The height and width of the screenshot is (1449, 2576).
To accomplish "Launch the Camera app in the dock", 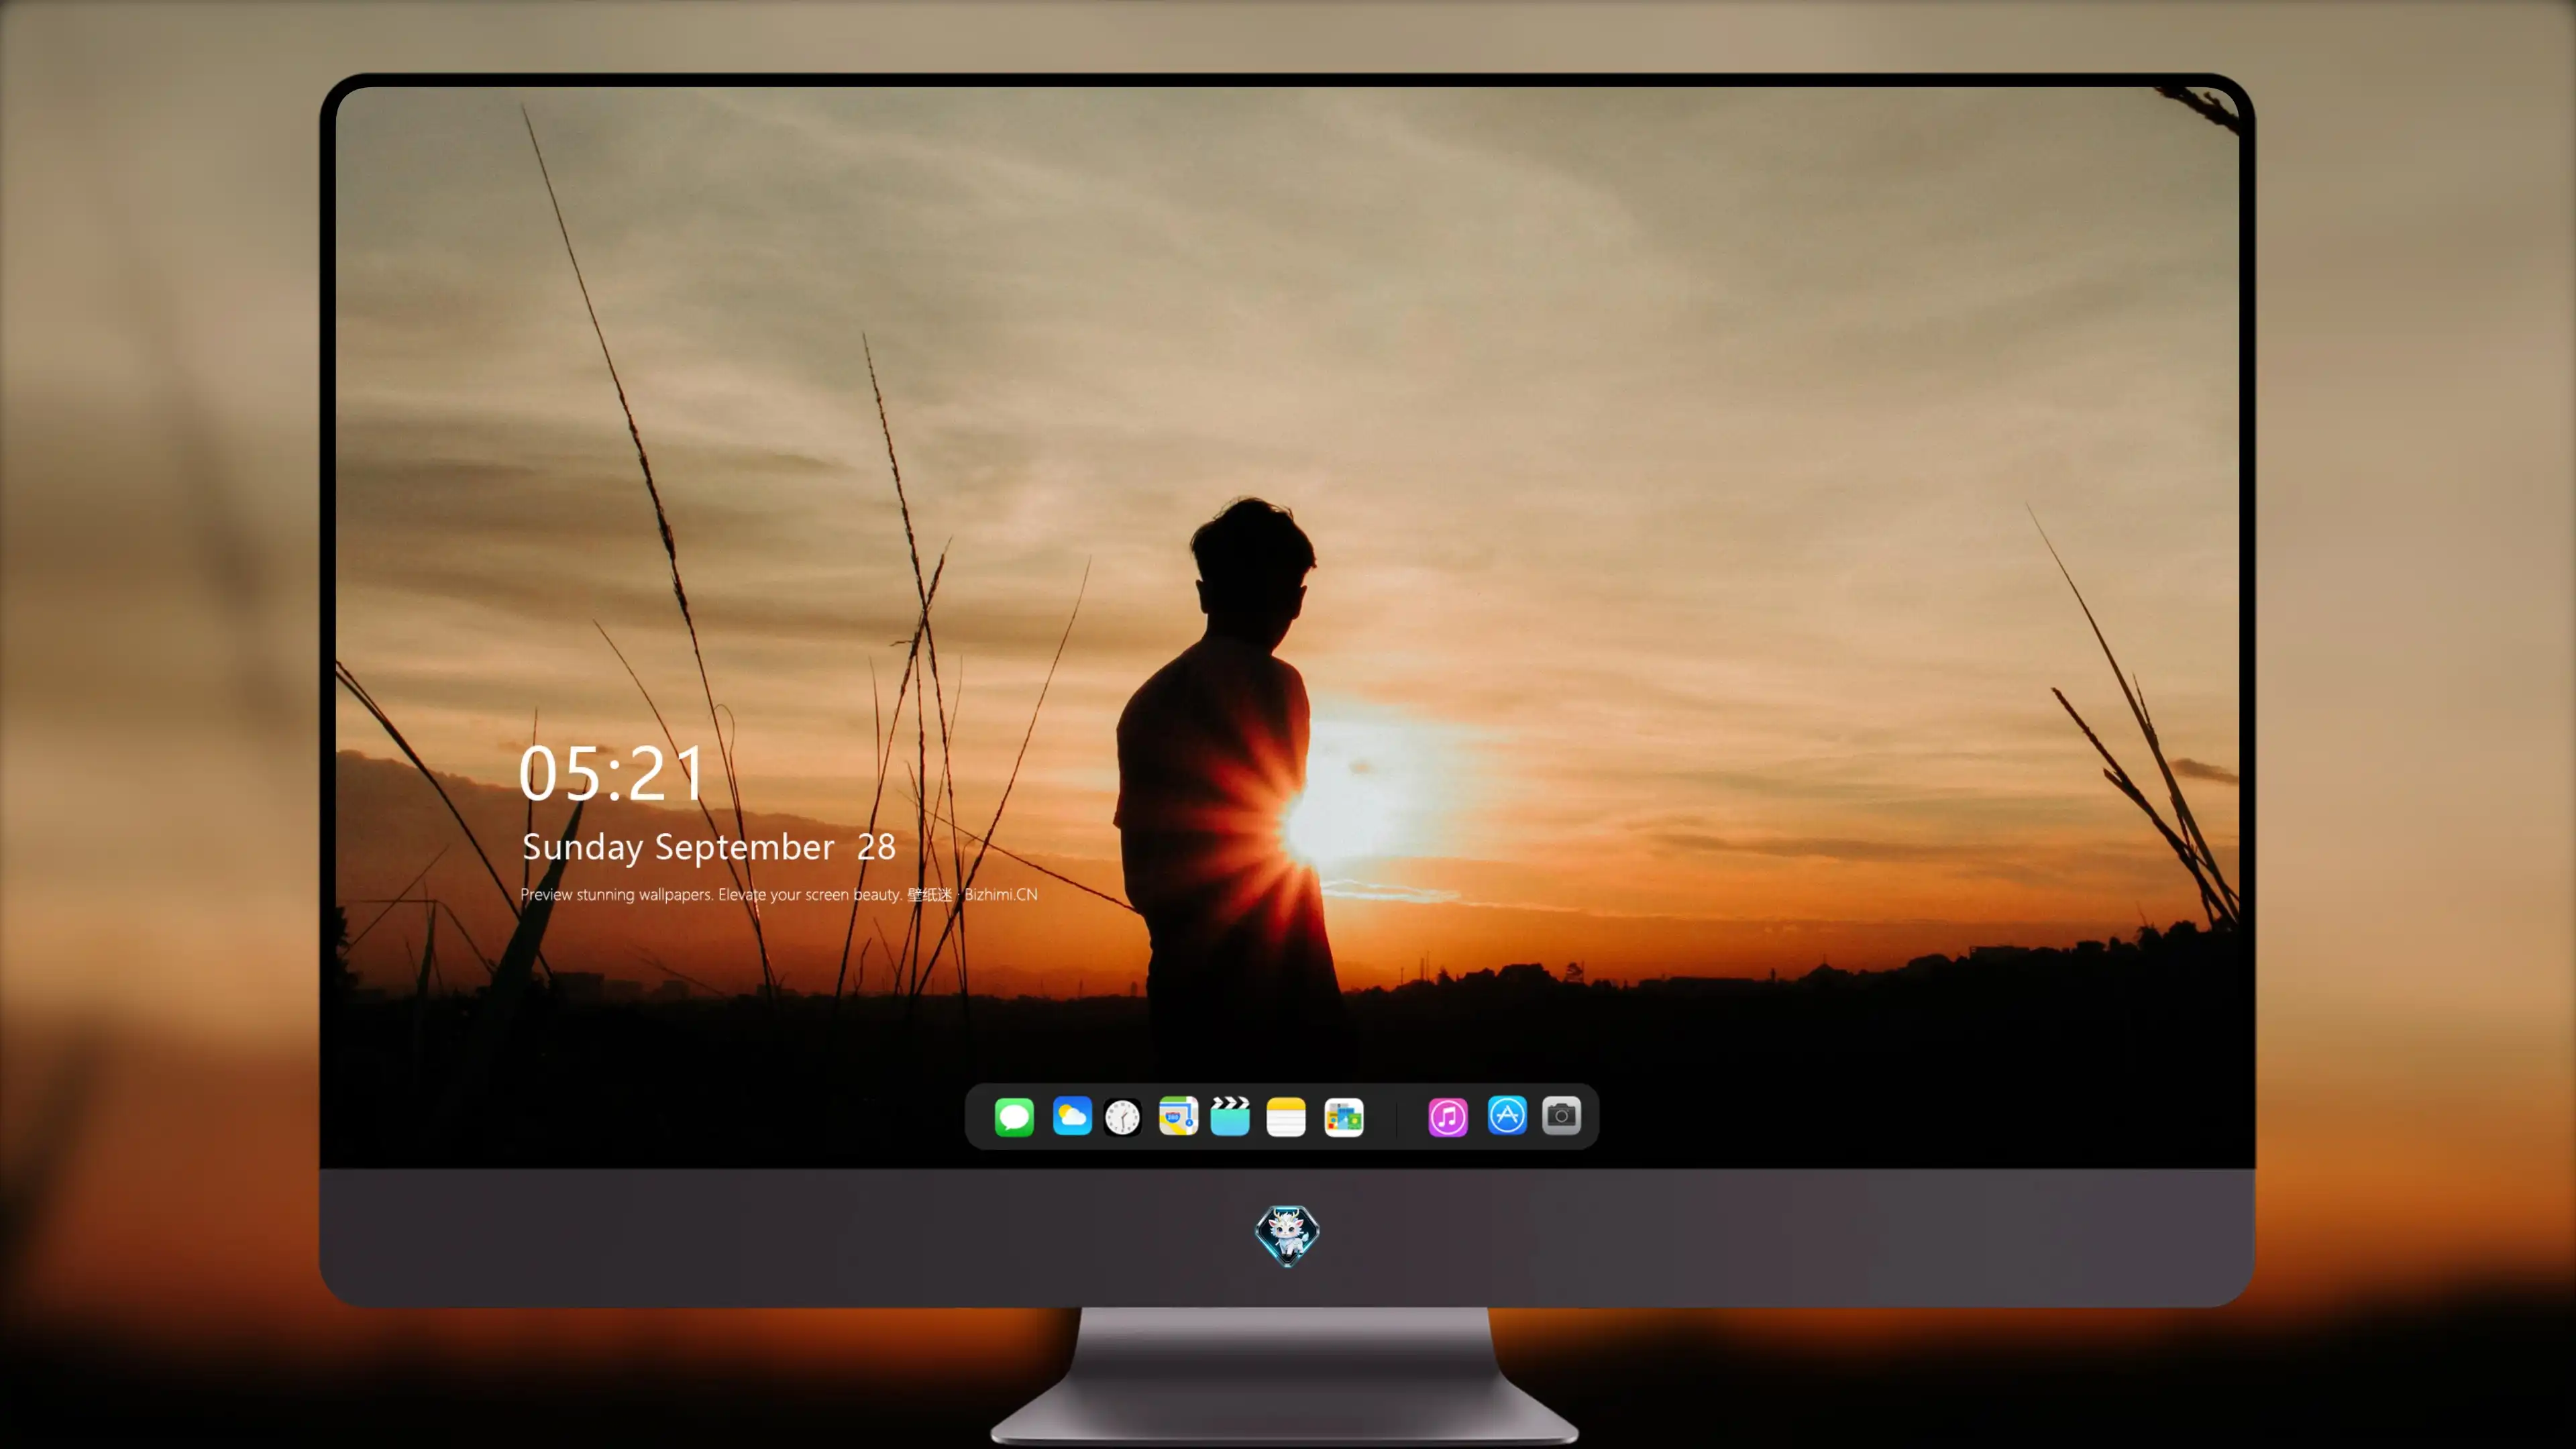I will click(x=1562, y=1115).
